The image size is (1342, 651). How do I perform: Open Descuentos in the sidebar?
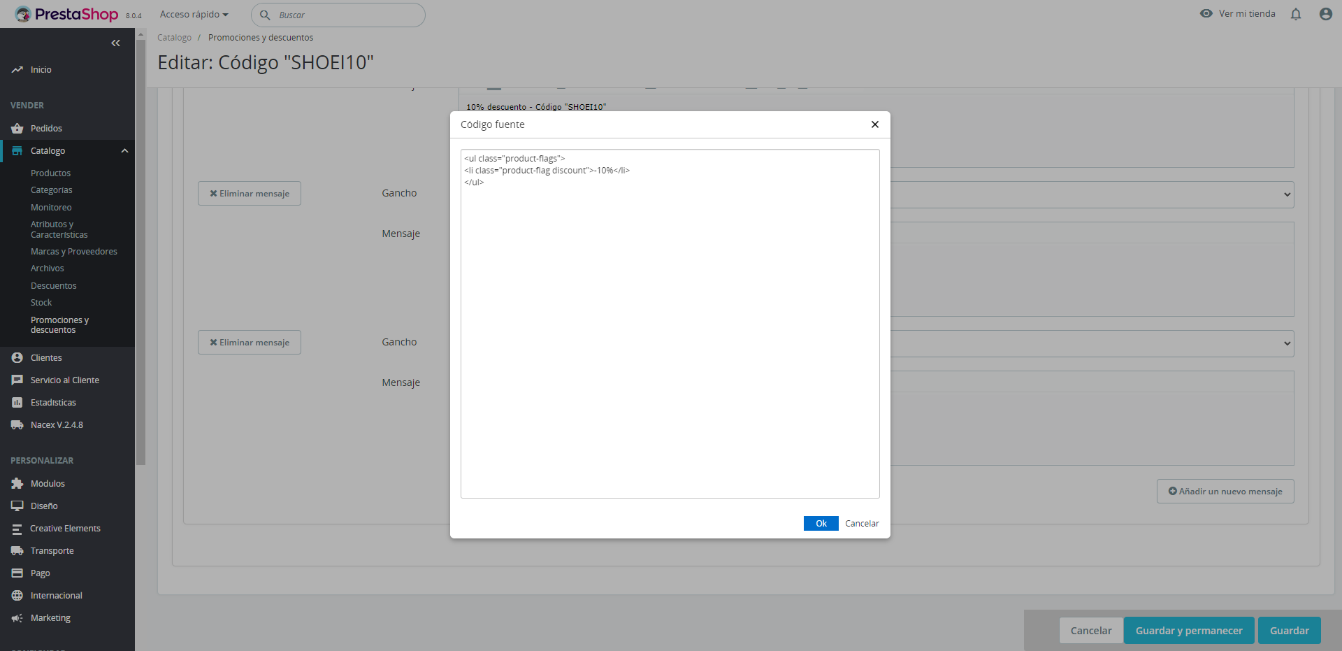pyautogui.click(x=54, y=286)
